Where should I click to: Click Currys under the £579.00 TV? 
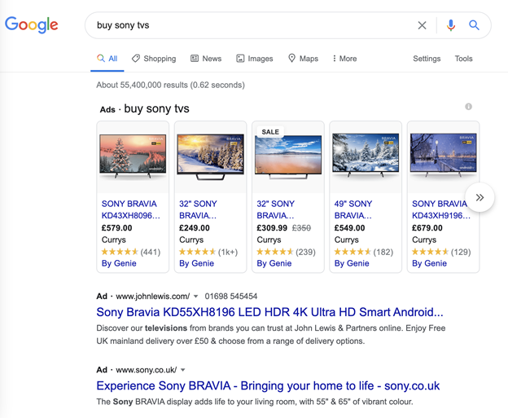[114, 240]
